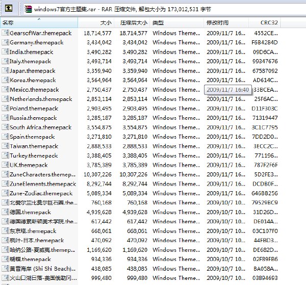Image resolution: width=306 pixels, height=285 pixels.
Task: Click the Korea.themepack file icon
Action: 5,80
